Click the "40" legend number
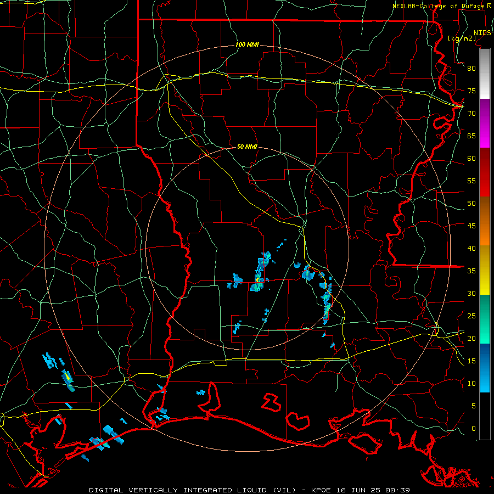 pos(471,249)
